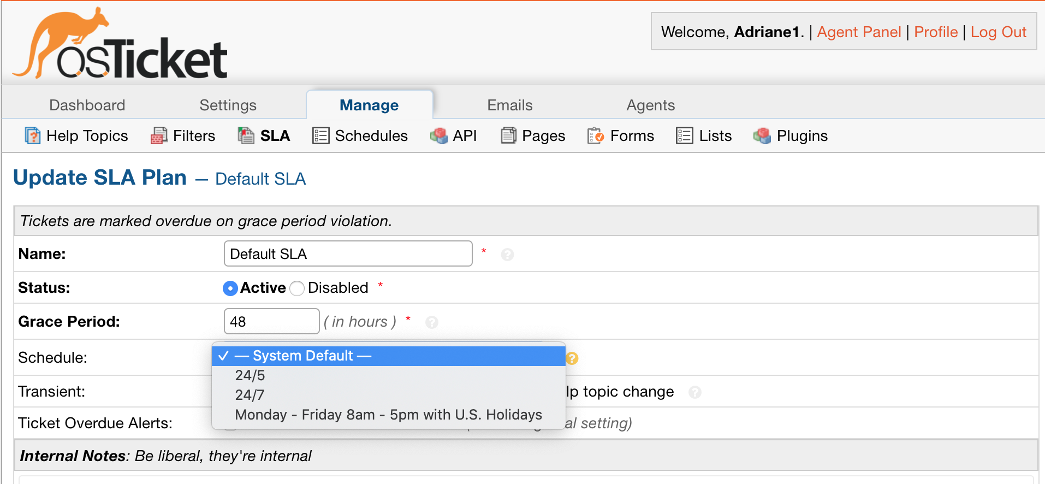Screen dimensions: 1045x484
Task: Log out of osTicket
Action: click(x=999, y=32)
